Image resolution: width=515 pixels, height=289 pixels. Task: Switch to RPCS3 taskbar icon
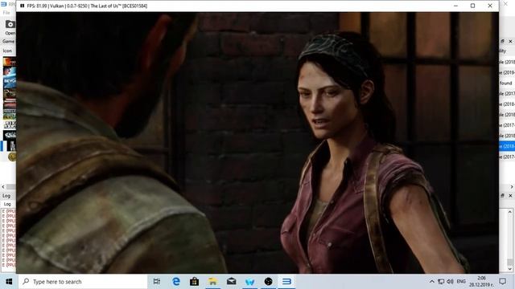286,282
